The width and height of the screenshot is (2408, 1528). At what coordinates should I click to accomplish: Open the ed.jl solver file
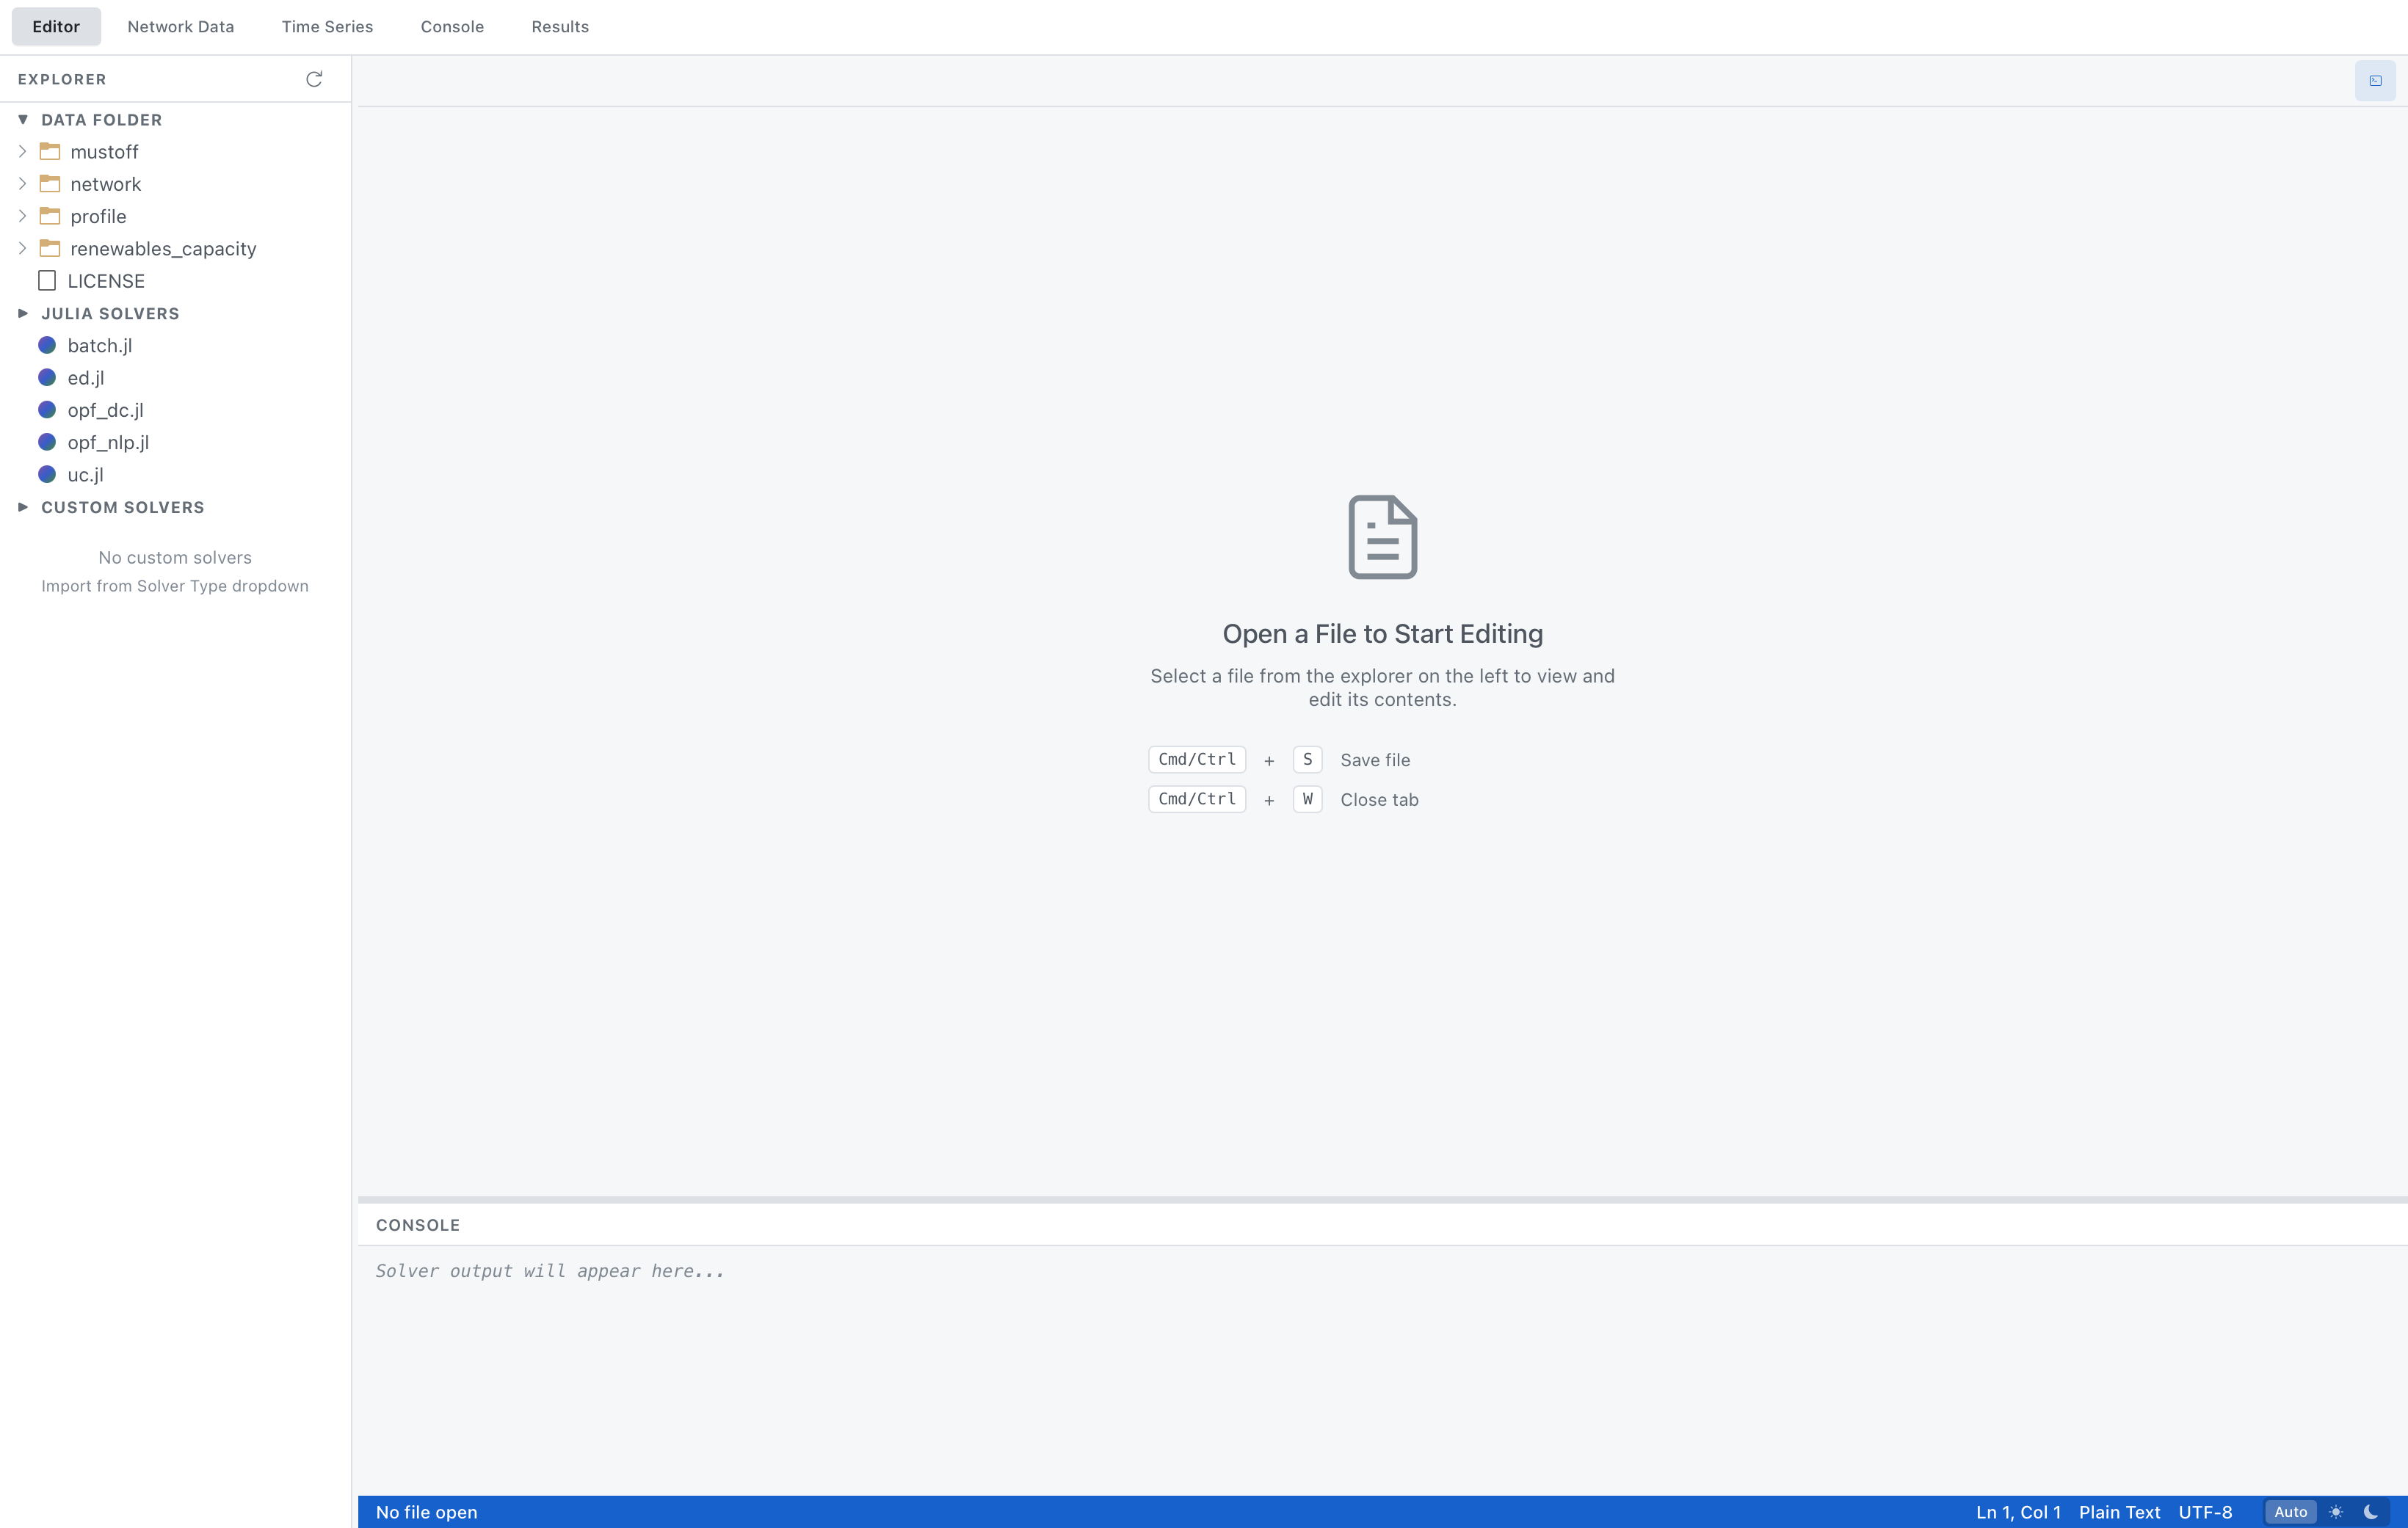(85, 378)
